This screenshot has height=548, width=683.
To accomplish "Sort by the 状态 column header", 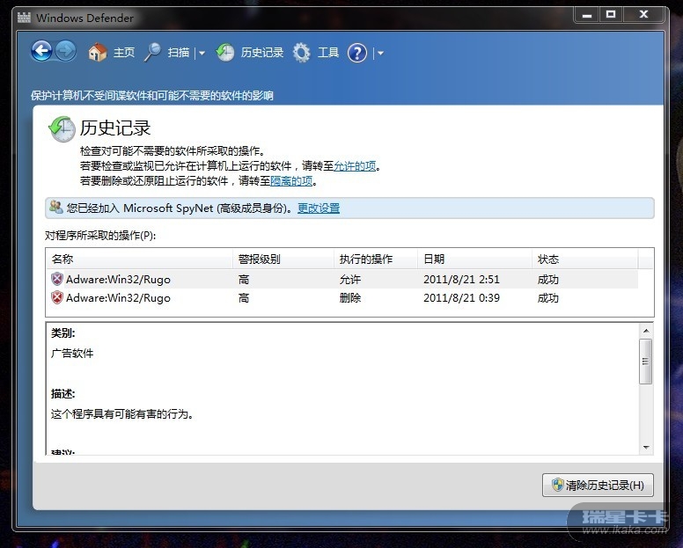I will (x=585, y=259).
